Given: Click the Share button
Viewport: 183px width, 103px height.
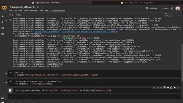Looking at the screenshot, I should coord(164,9).
